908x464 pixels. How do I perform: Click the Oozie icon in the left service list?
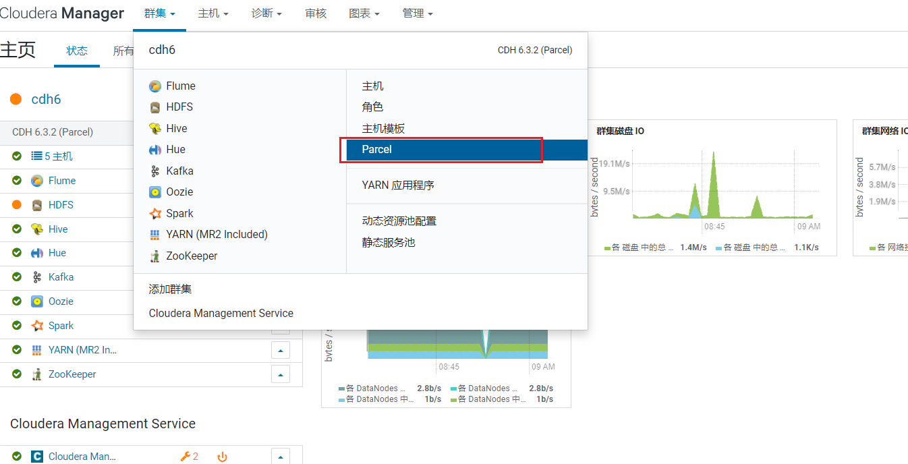tap(37, 301)
